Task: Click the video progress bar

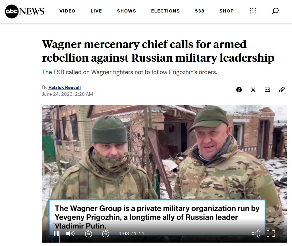Action: (x=164, y=224)
